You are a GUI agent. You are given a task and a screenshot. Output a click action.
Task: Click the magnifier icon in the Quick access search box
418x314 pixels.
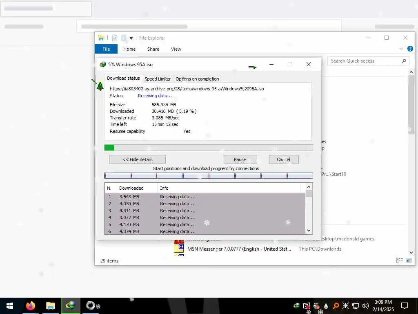pos(404,61)
